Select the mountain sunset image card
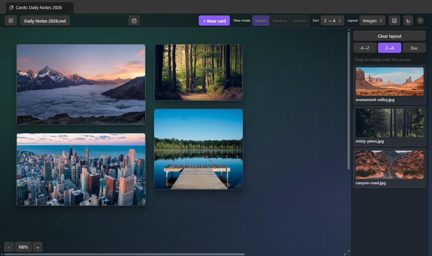The image size is (432, 256). click(81, 85)
